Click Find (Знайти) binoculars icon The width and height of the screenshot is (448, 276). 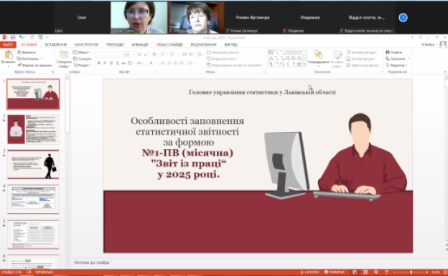coord(388,52)
